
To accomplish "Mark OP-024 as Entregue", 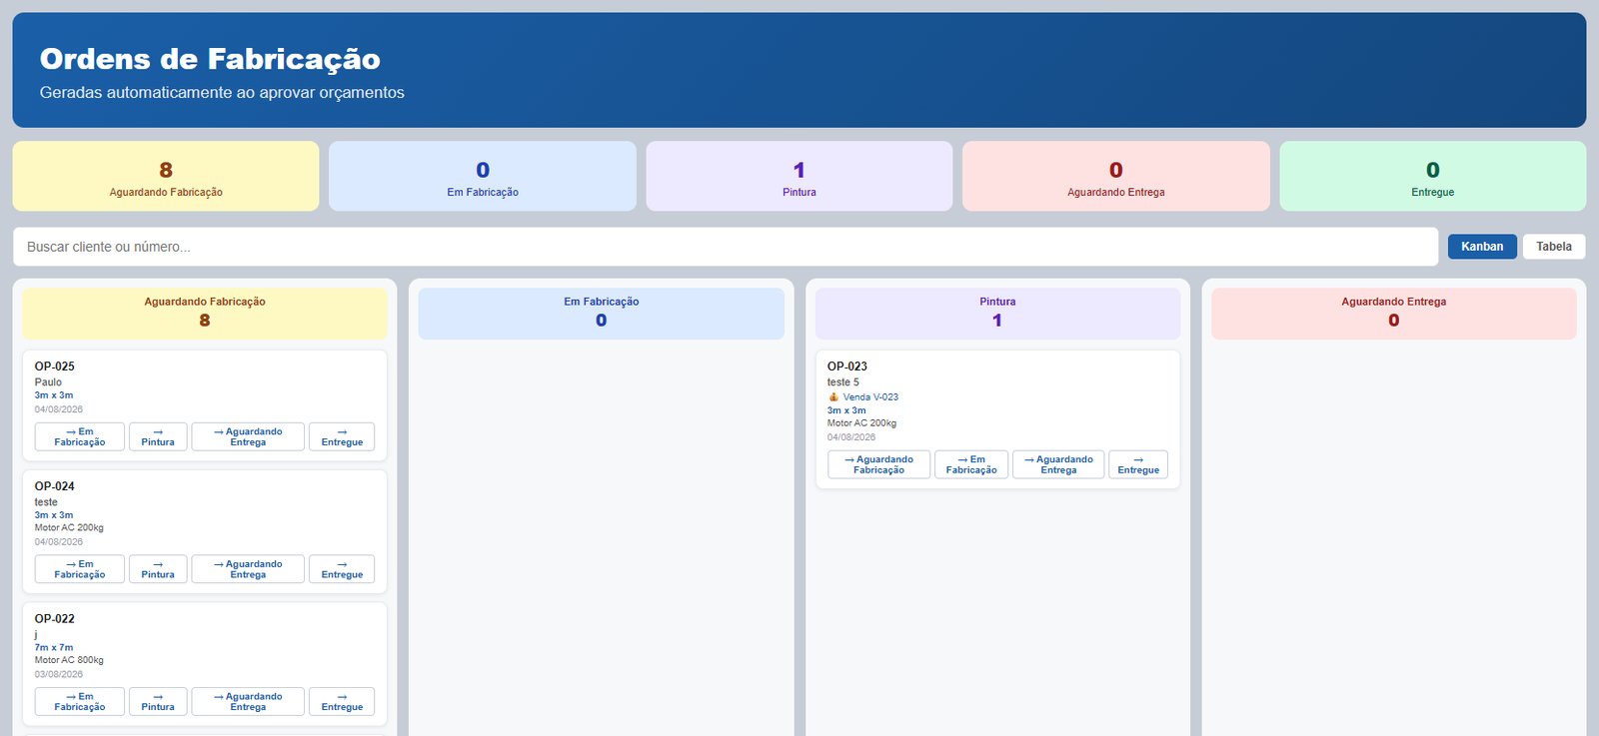I will tap(342, 569).
